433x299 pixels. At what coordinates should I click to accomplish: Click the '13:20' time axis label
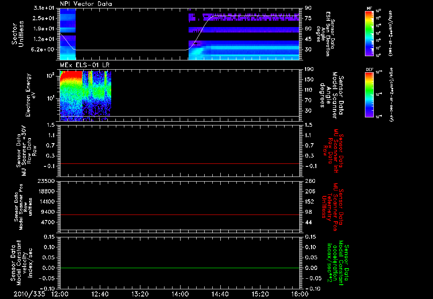[x=140, y=294]
